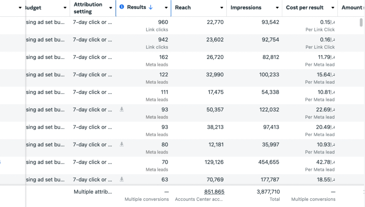The image size is (365, 207).
Task: Click the Multiple attrib... footer cell
Action: click(93, 192)
